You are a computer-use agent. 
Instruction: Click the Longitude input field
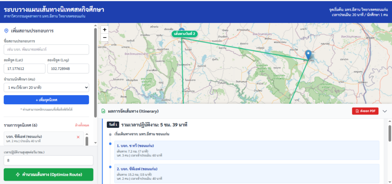coord(68,69)
